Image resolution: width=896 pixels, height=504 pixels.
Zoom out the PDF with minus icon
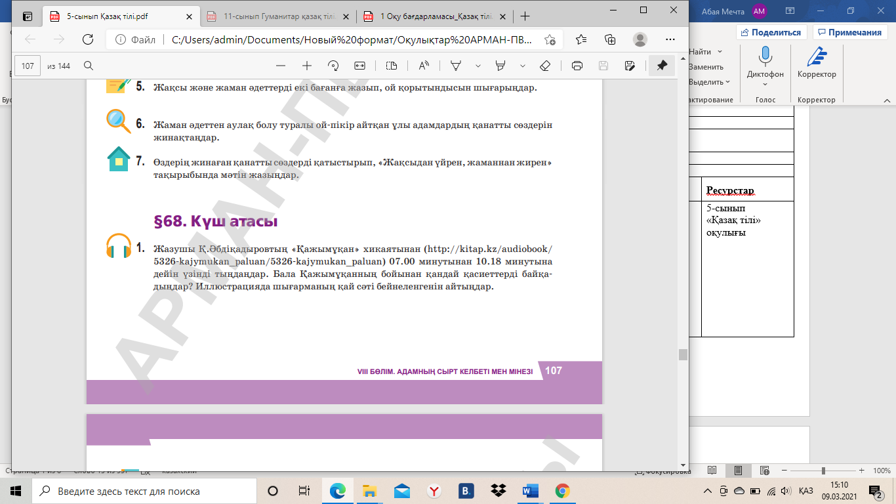coord(281,66)
